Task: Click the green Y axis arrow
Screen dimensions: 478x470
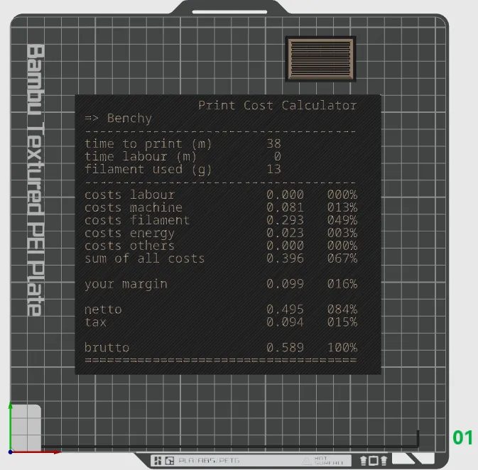Action: (11, 425)
